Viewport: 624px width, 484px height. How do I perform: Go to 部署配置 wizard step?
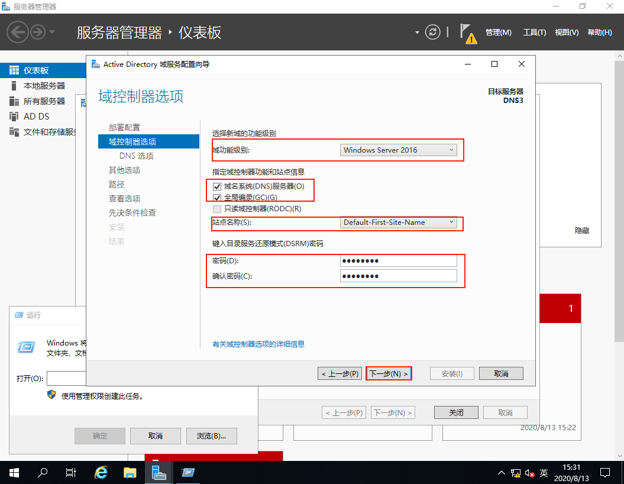125,127
